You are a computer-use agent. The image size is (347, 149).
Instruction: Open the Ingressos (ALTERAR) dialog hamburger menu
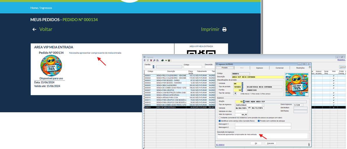[x=217, y=64]
